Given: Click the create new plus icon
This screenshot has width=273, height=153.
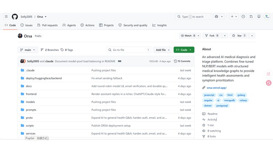Looking at the screenshot, I should (234, 17).
